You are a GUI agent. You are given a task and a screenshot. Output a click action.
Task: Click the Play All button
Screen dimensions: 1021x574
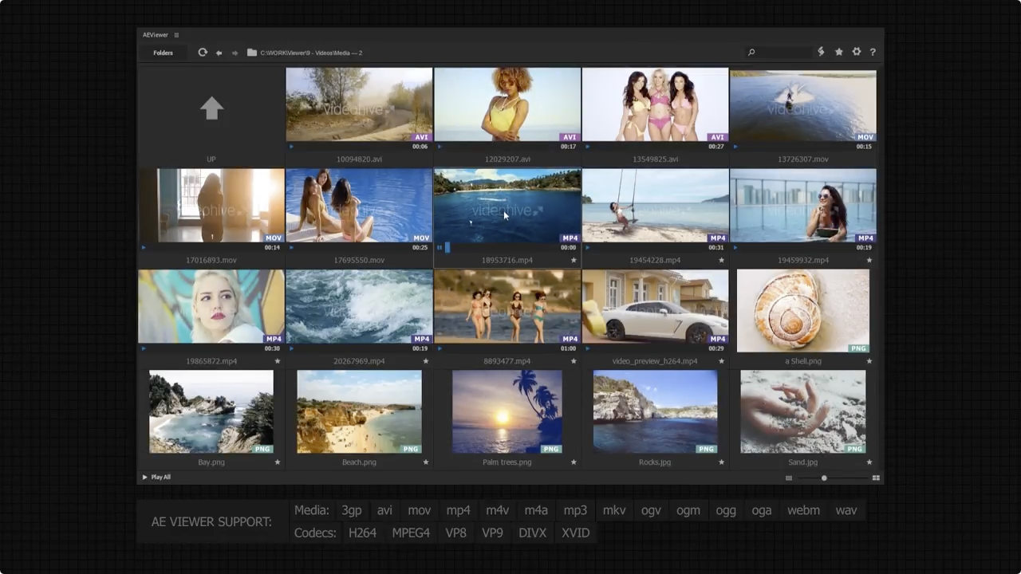(156, 477)
